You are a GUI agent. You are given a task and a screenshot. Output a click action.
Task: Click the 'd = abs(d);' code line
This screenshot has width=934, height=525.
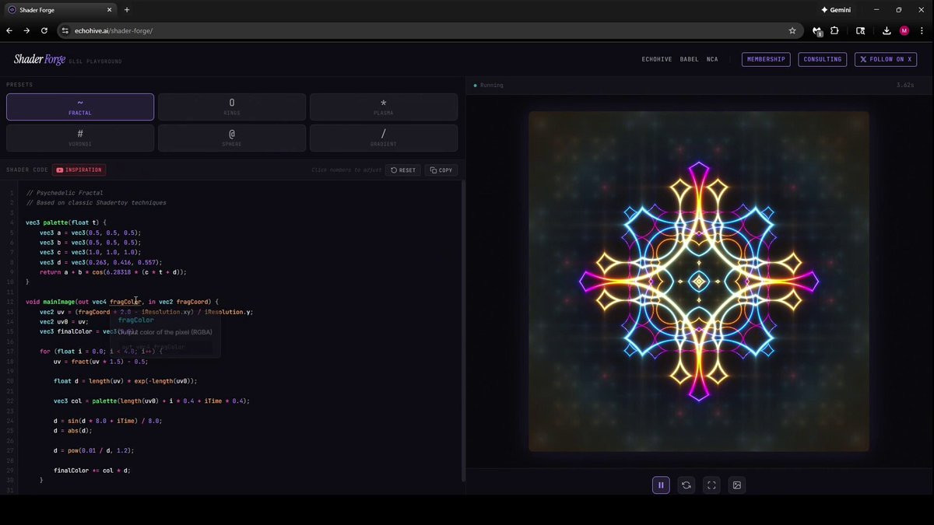coord(73,430)
